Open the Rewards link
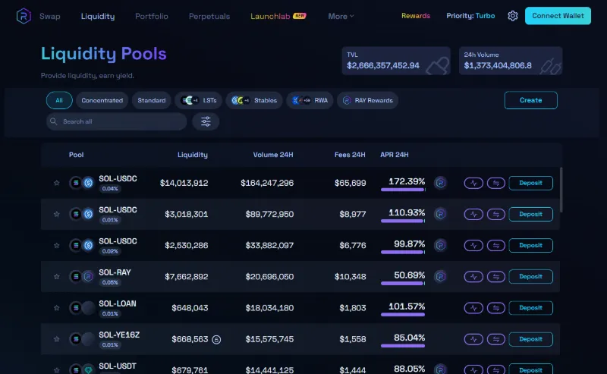The width and height of the screenshot is (607, 374). [x=416, y=16]
